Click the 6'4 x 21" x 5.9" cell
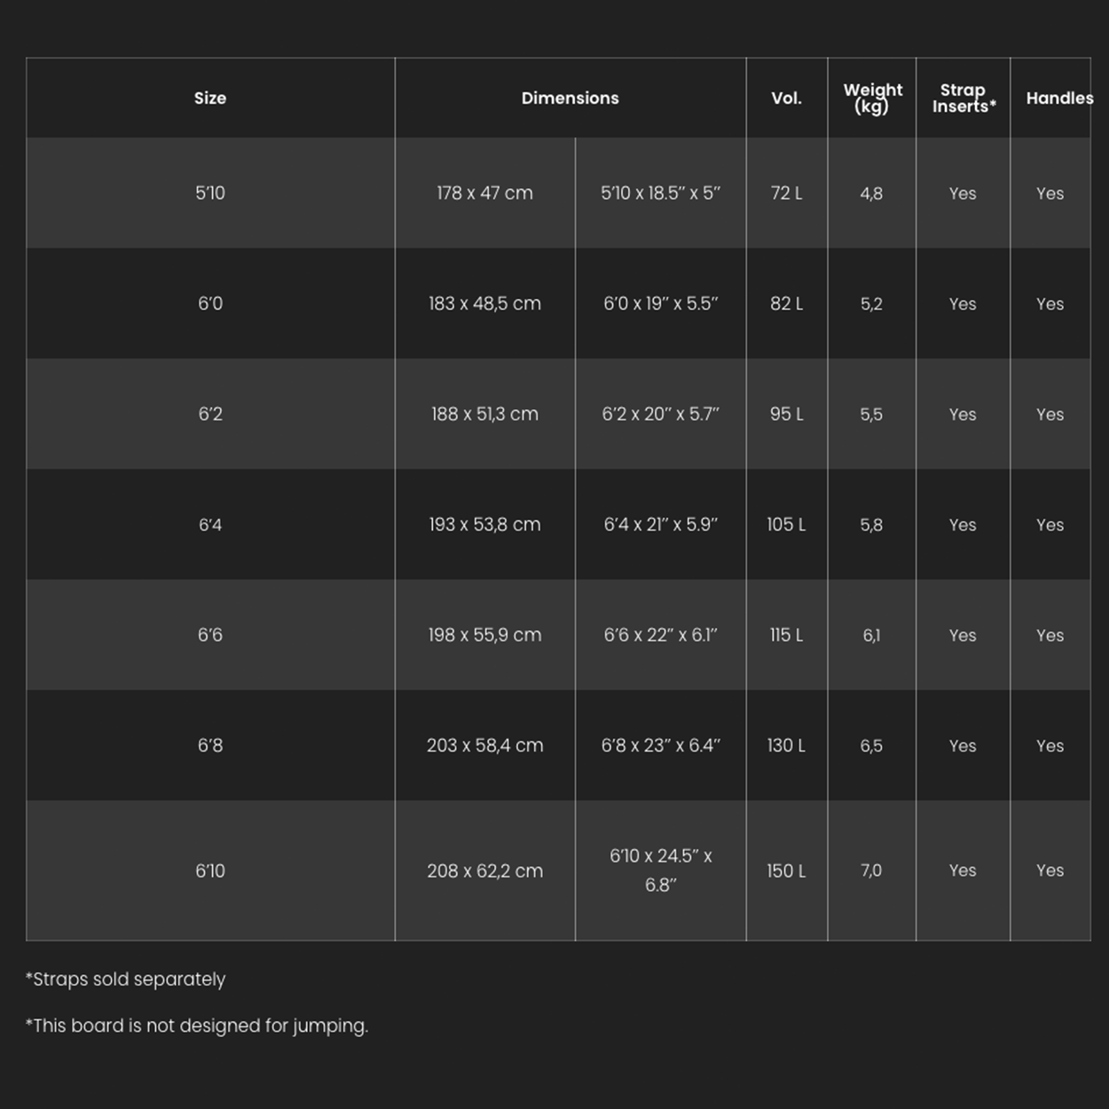Image resolution: width=1109 pixels, height=1109 pixels. [x=660, y=525]
